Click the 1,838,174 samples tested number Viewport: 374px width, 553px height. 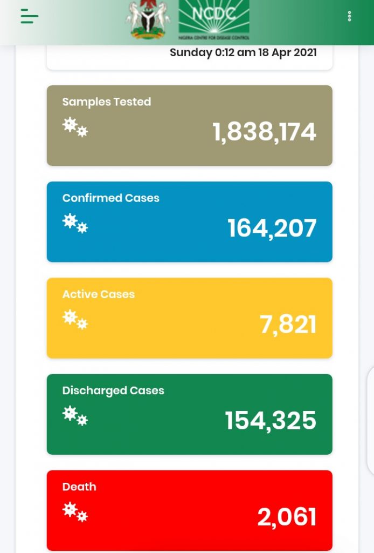click(x=264, y=132)
